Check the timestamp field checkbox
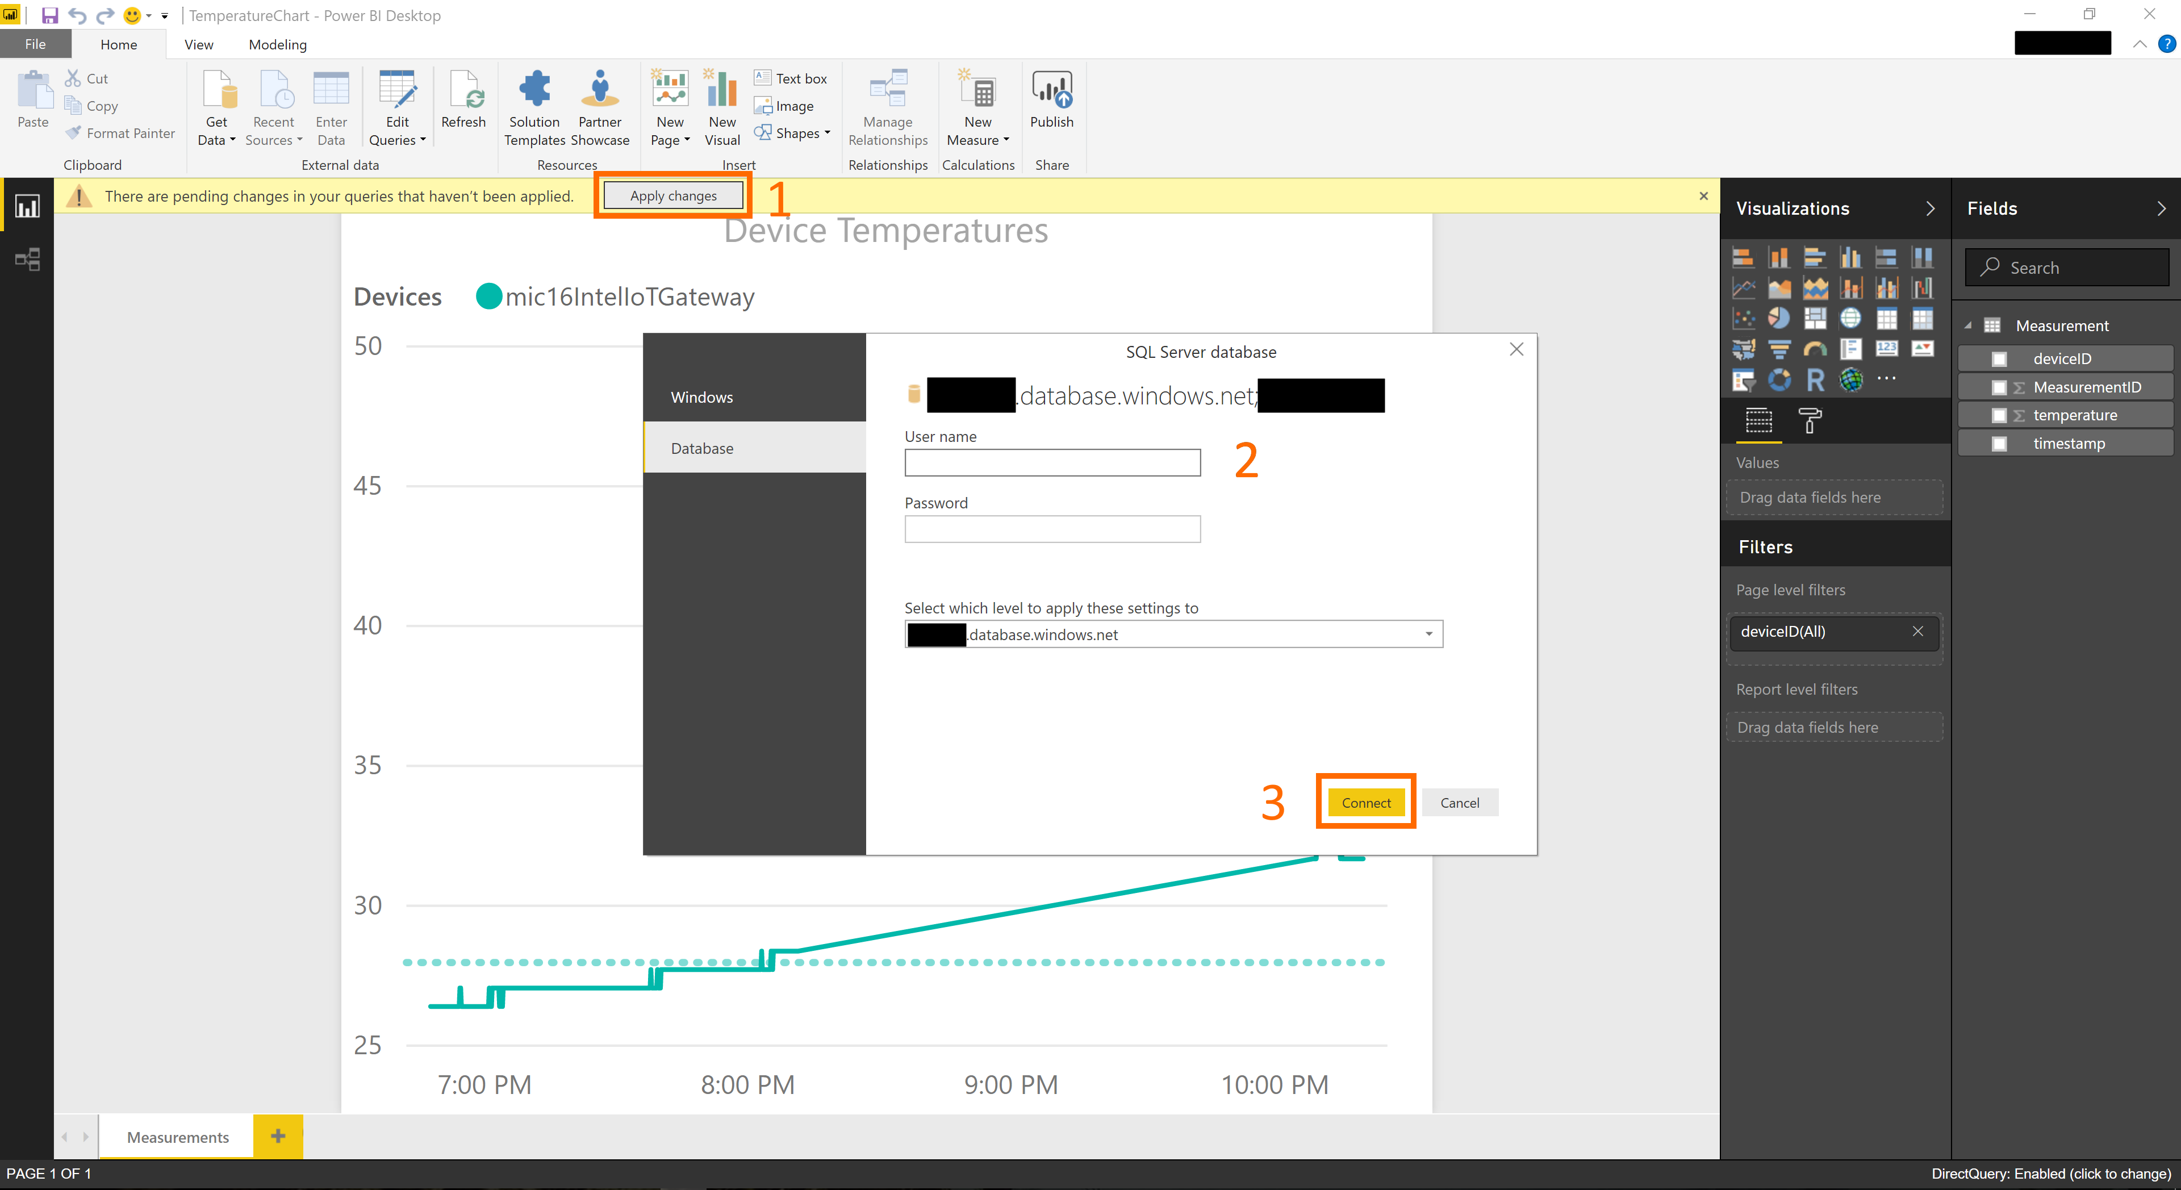Viewport: 2181px width, 1190px height. (1999, 444)
